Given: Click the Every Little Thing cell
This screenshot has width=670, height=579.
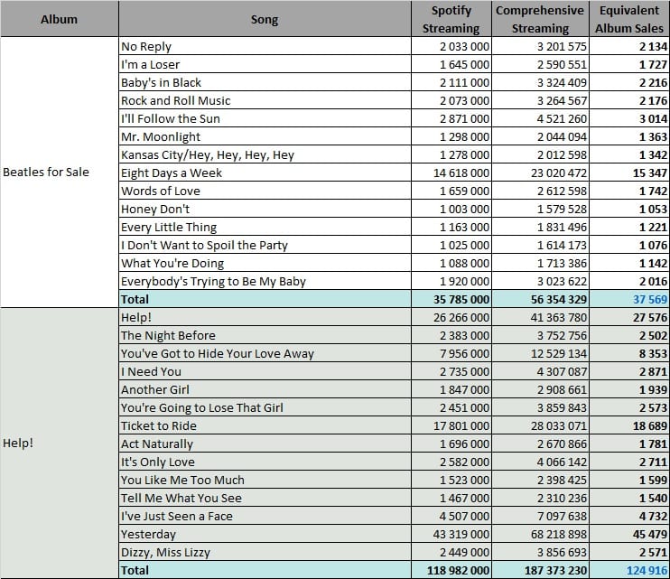Looking at the screenshot, I should [x=265, y=227].
